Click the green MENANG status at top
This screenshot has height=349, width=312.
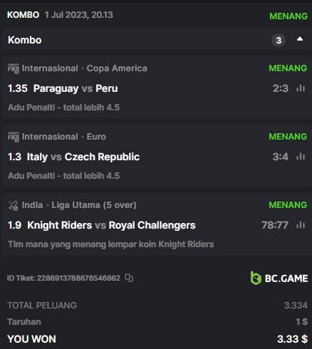[288, 16]
